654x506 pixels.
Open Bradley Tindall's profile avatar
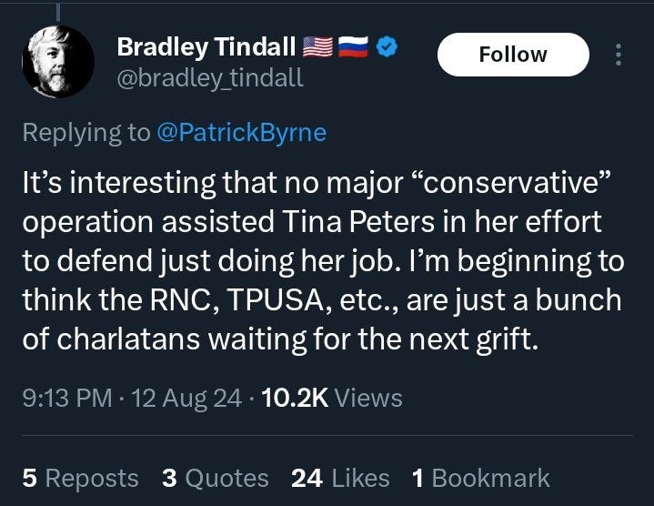56,62
